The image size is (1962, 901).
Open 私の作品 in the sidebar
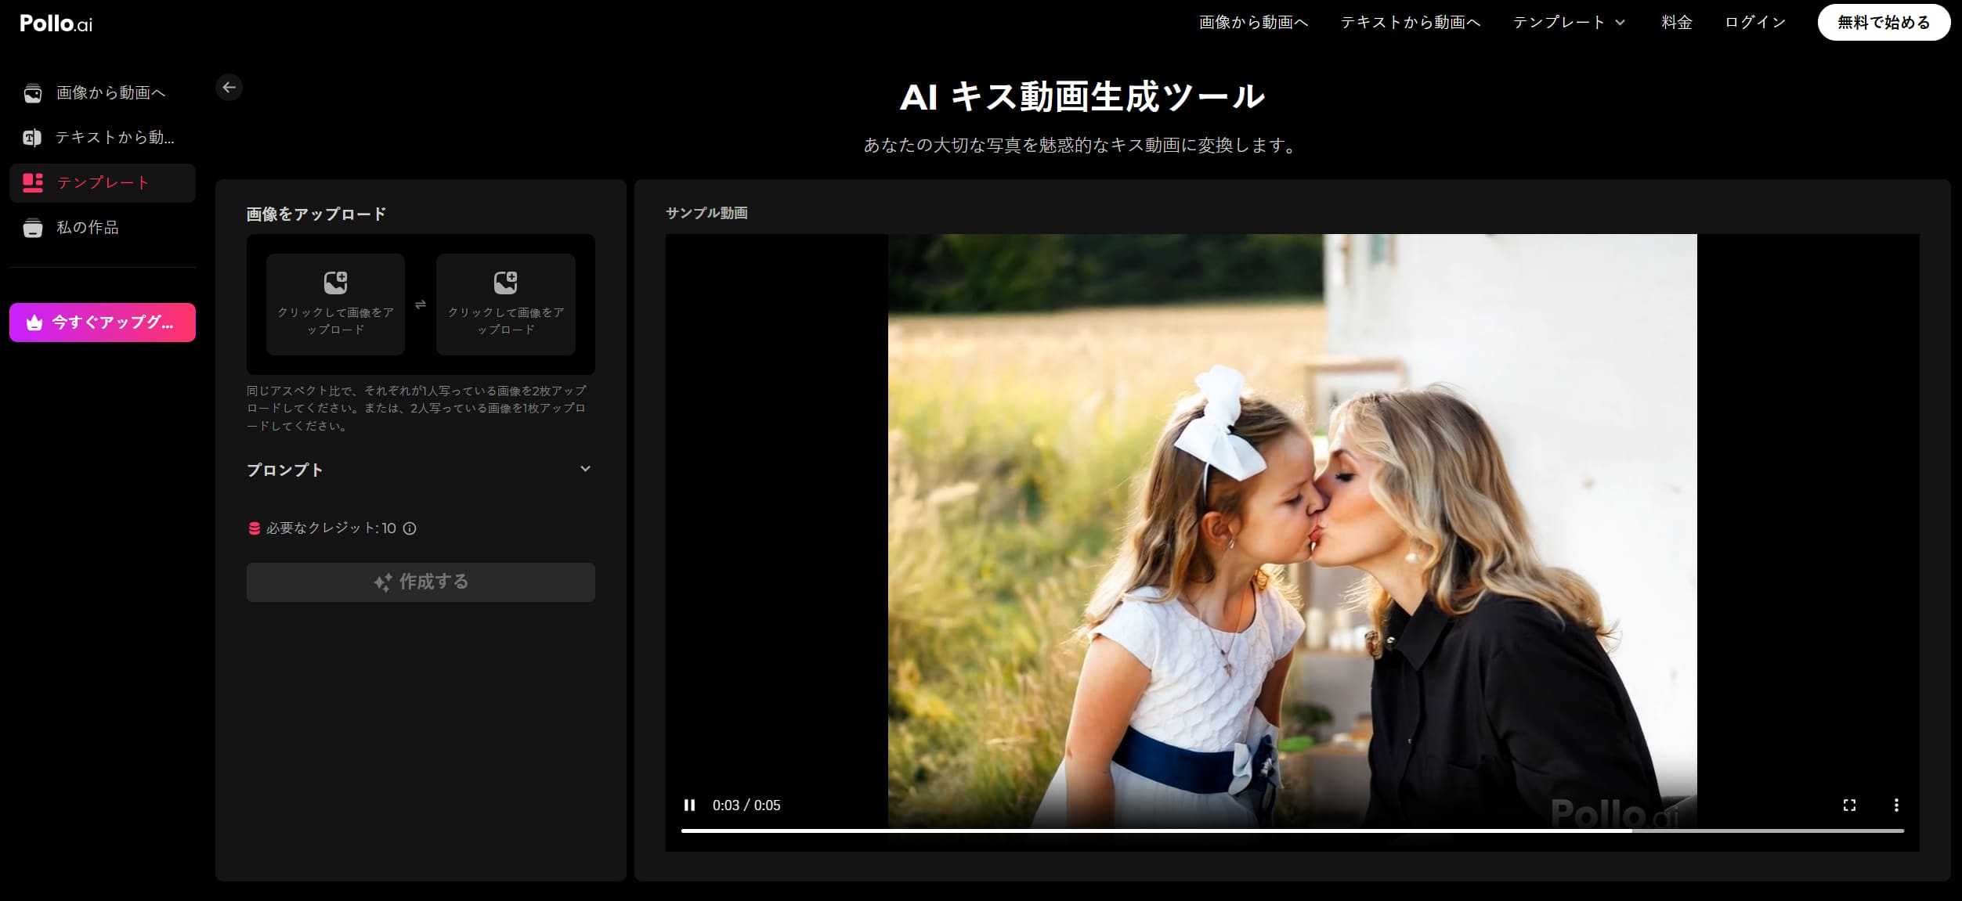pos(103,228)
